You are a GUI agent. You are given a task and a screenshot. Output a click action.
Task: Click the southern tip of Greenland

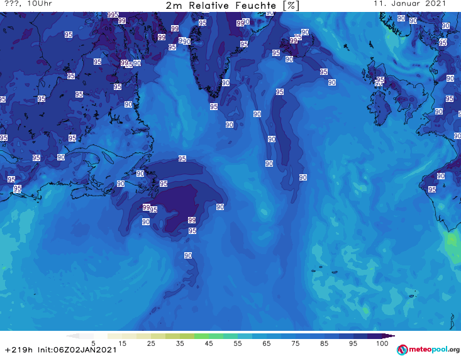[x=214, y=94]
